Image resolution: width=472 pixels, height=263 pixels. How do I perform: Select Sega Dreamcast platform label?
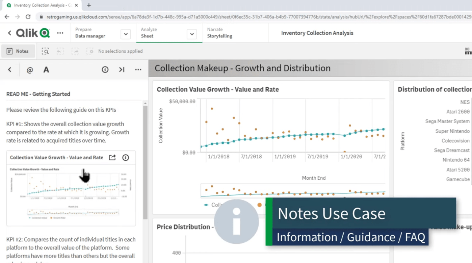point(452,150)
